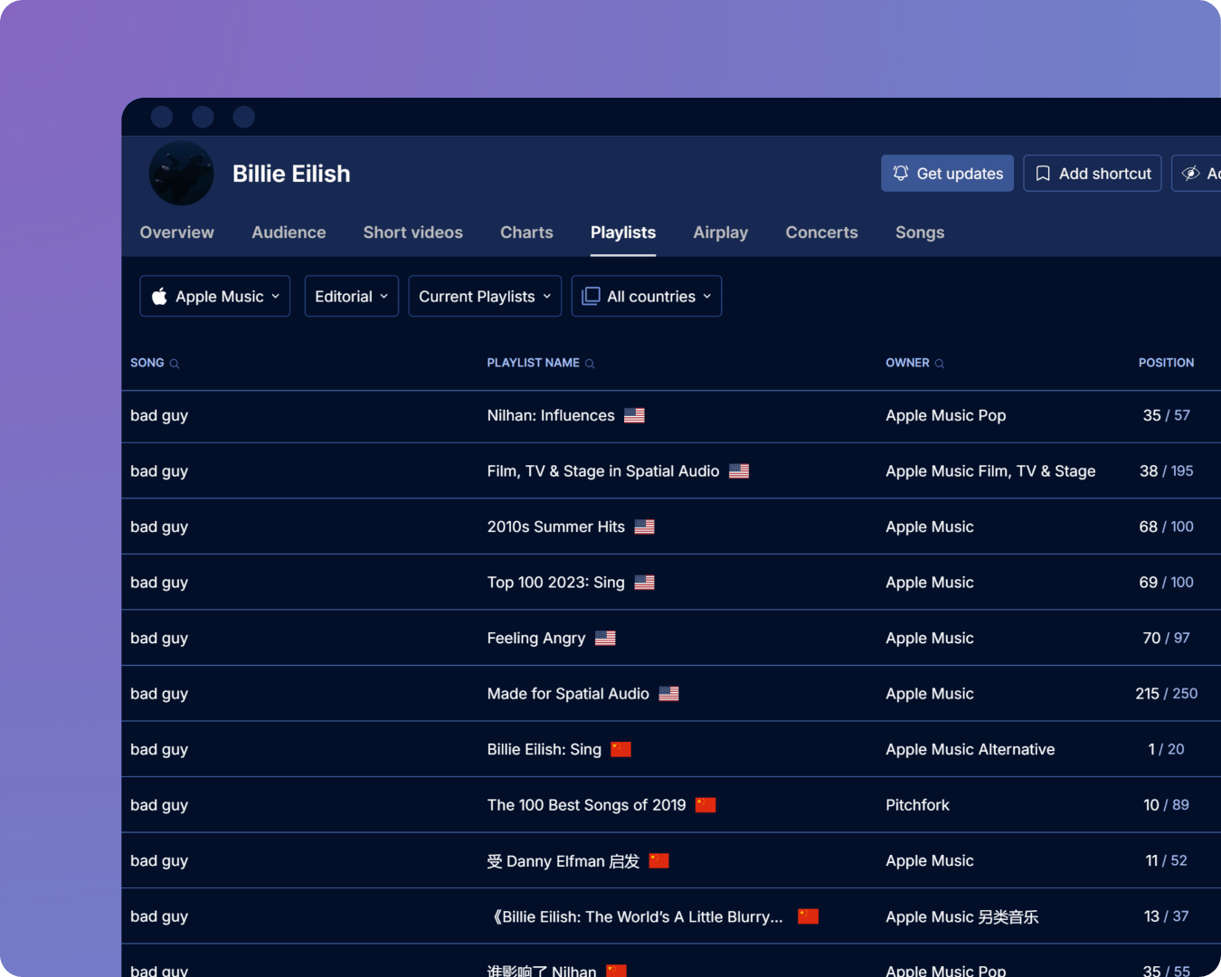Viewport: 1221px width, 977px height.
Task: Click the stacked-squares icon in All countries filter
Action: click(x=592, y=296)
